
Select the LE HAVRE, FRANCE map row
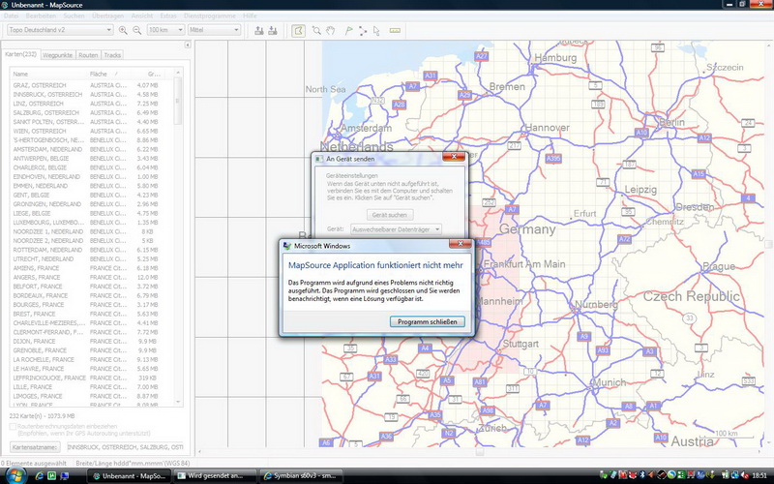click(x=91, y=369)
